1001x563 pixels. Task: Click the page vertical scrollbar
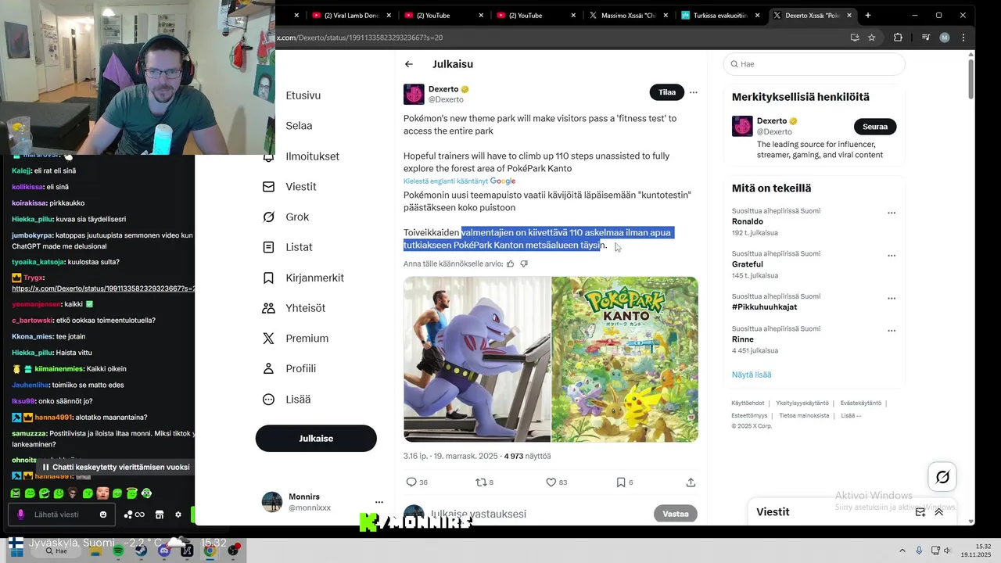click(971, 78)
